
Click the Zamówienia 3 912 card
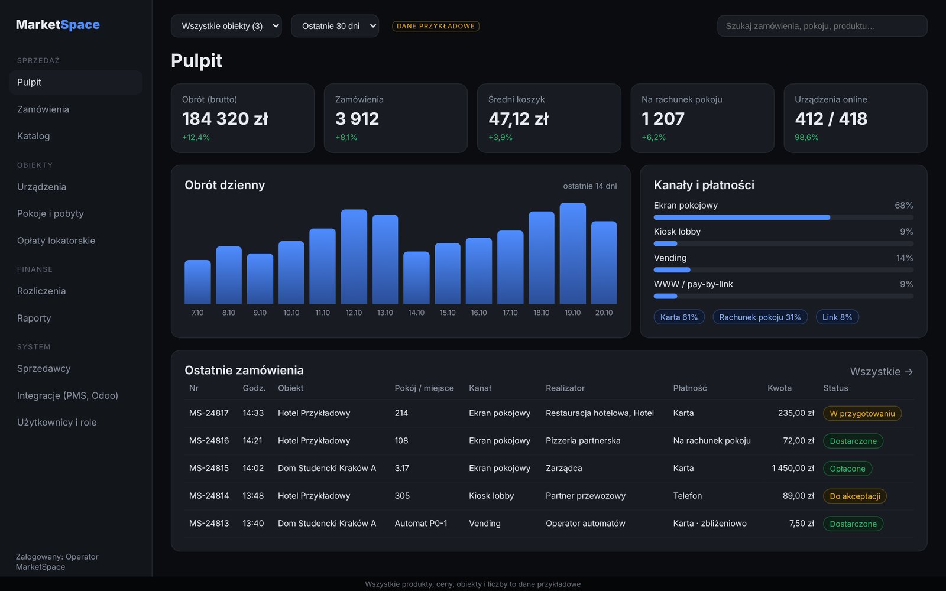click(396, 118)
